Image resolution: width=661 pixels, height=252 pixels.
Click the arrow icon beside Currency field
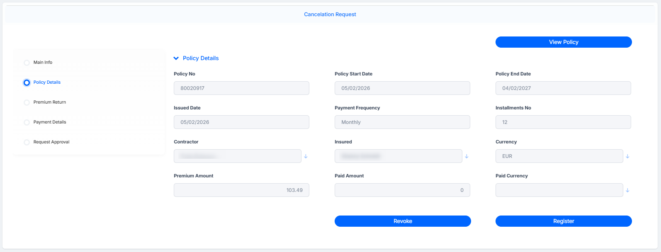pos(627,156)
